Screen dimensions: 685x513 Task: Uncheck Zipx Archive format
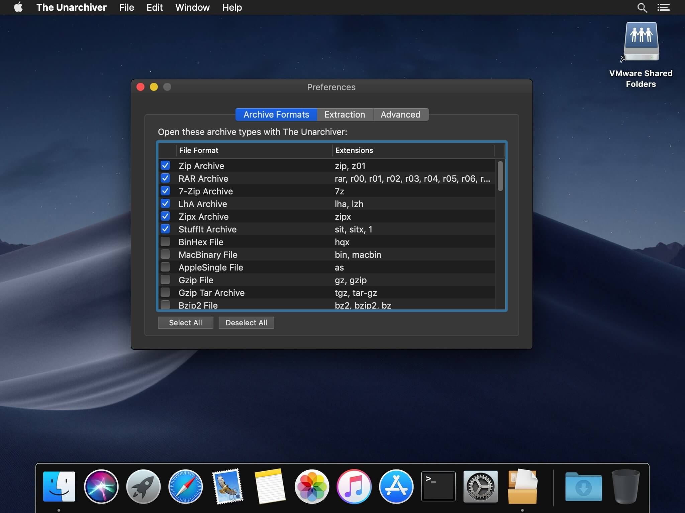[x=165, y=216]
